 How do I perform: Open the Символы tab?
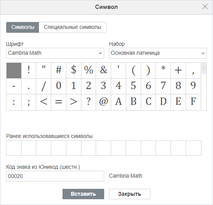click(22, 27)
